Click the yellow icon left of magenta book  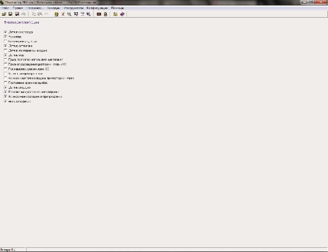click(x=115, y=14)
